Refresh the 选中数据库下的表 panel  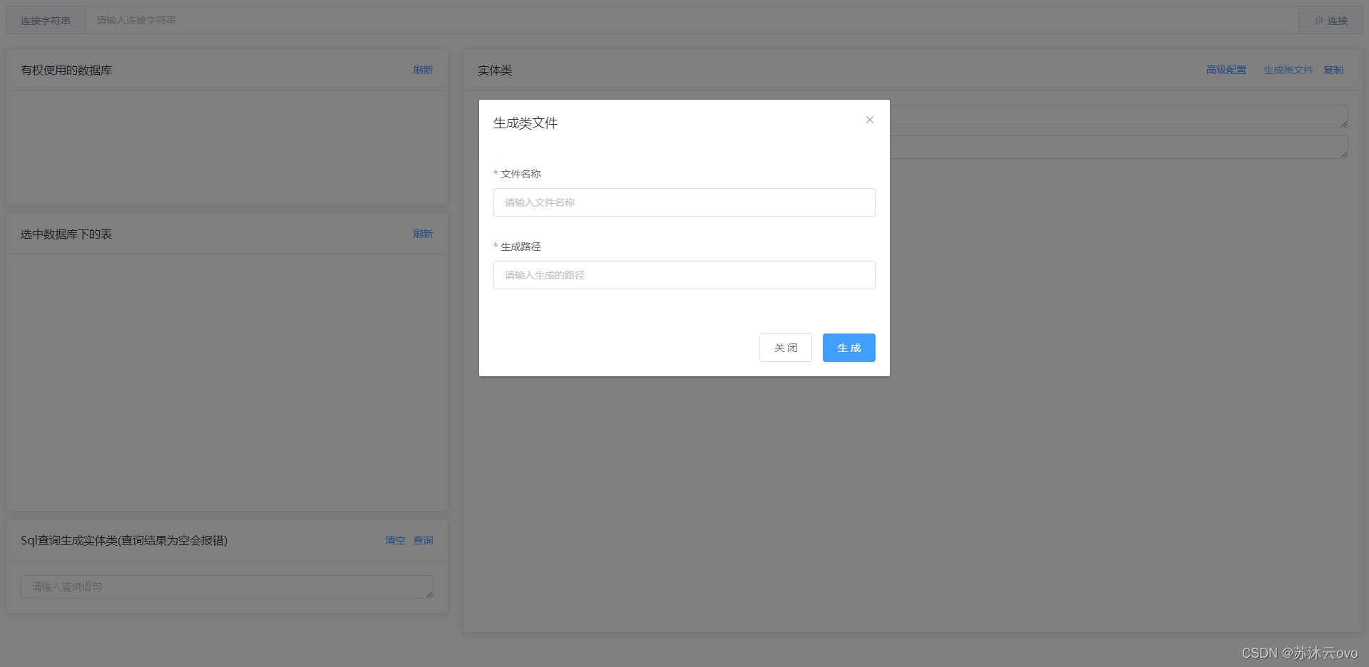[x=423, y=234]
